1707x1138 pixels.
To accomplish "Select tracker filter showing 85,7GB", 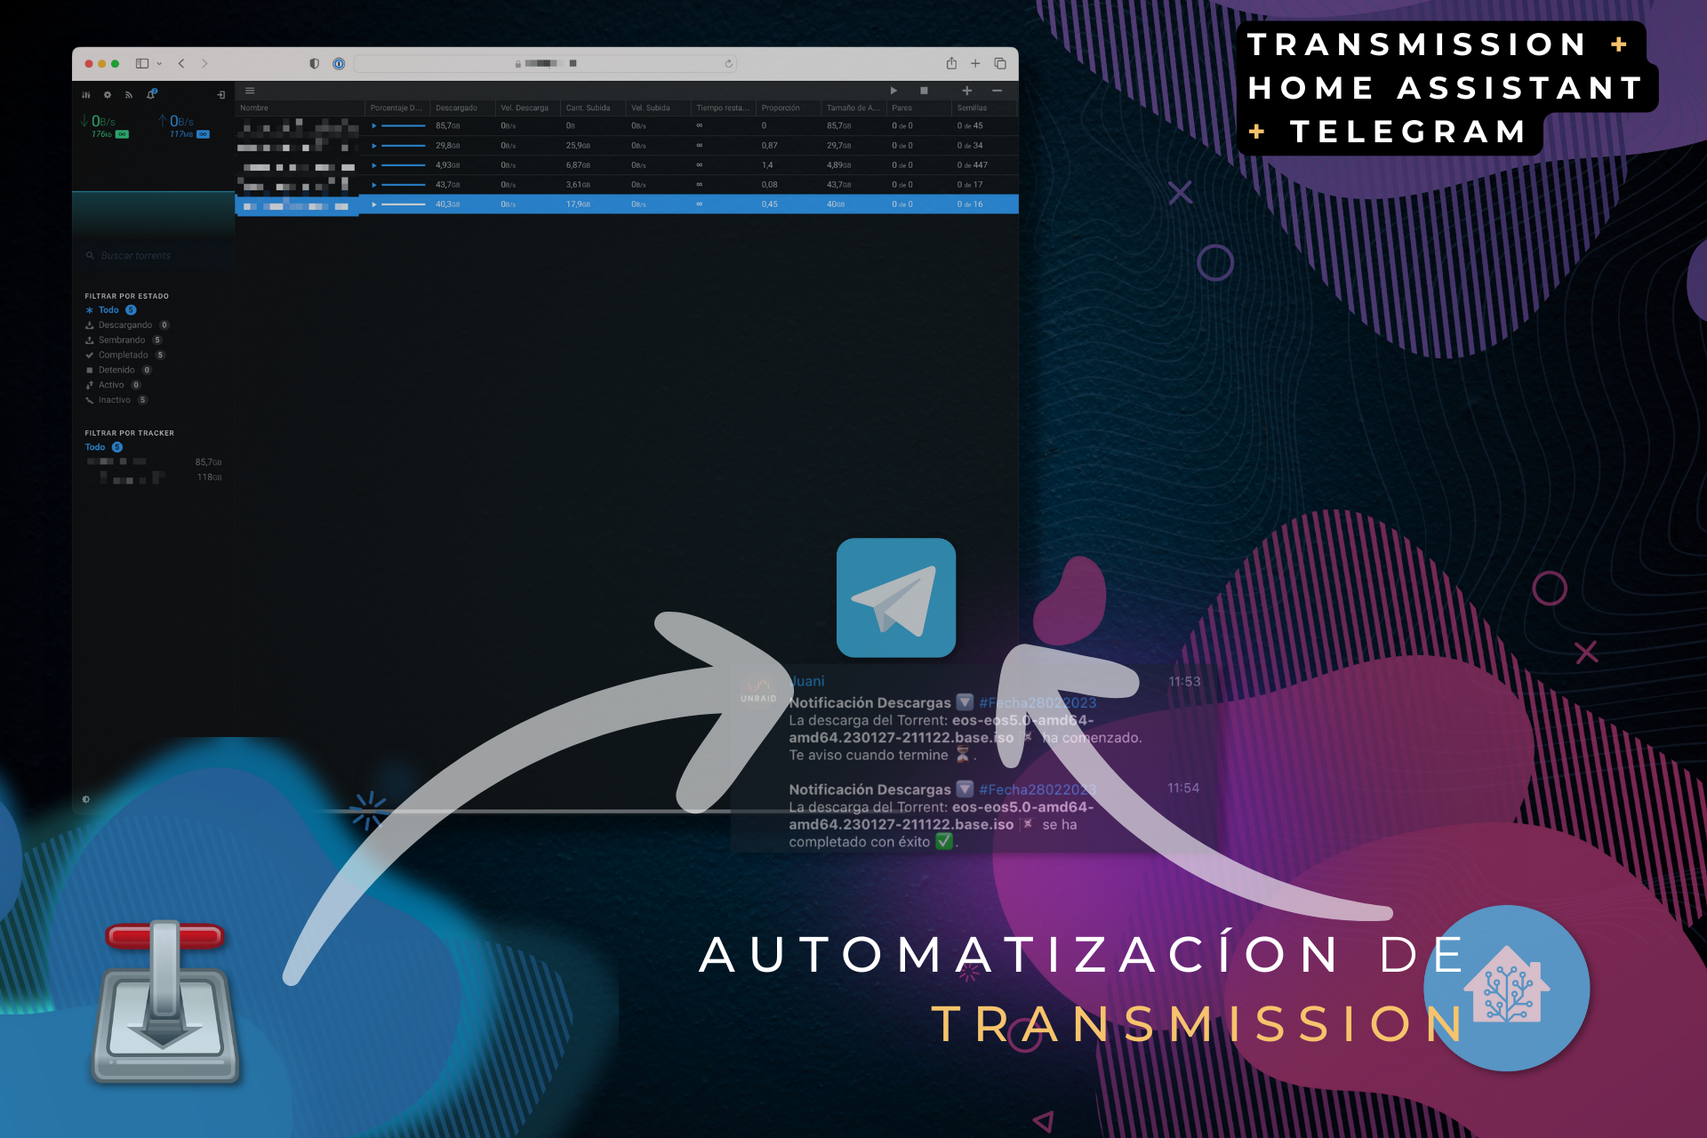I will point(154,462).
